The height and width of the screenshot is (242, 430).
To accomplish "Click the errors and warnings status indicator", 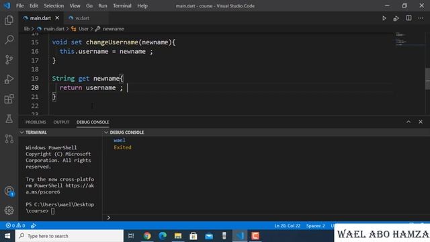I will (15, 226).
